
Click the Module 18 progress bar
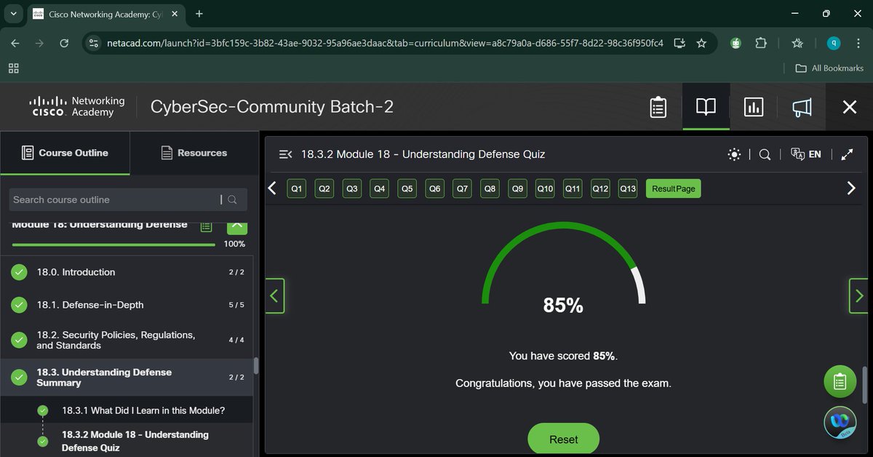click(113, 245)
